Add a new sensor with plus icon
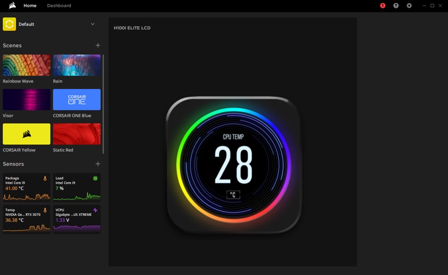 coord(98,164)
